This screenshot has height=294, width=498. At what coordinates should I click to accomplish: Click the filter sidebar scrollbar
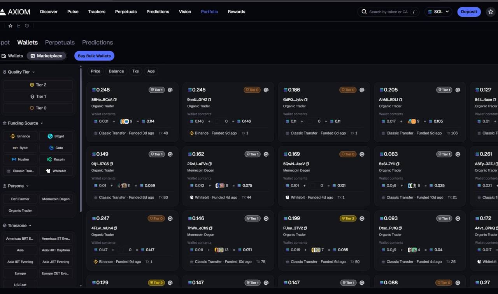pyautogui.click(x=81, y=140)
